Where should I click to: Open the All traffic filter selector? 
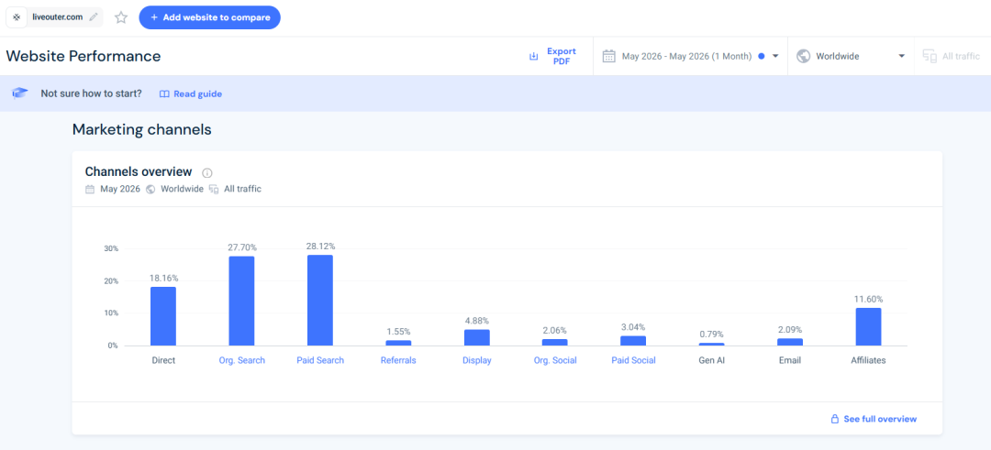tap(952, 56)
